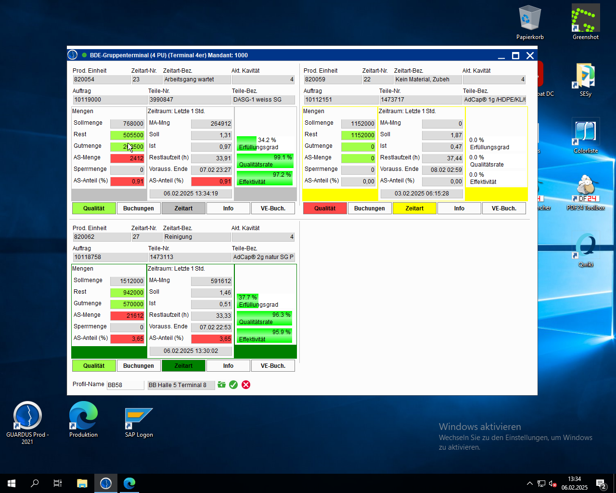Click Qualität button for unit 820054
The image size is (616, 493).
[94, 208]
